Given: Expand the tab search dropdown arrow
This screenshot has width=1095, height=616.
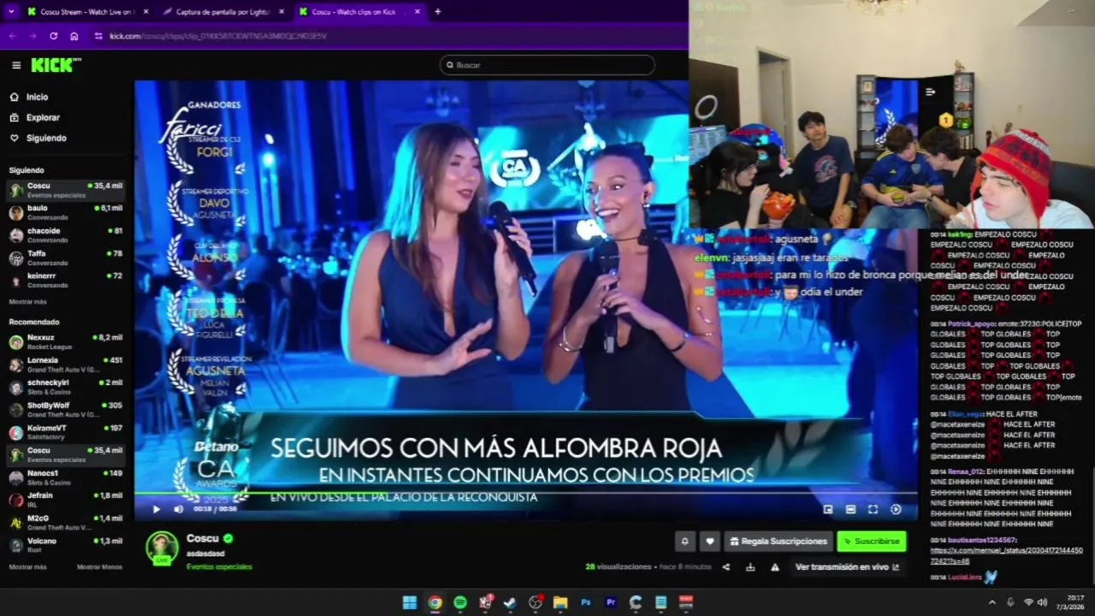Looking at the screenshot, I should 10,12.
